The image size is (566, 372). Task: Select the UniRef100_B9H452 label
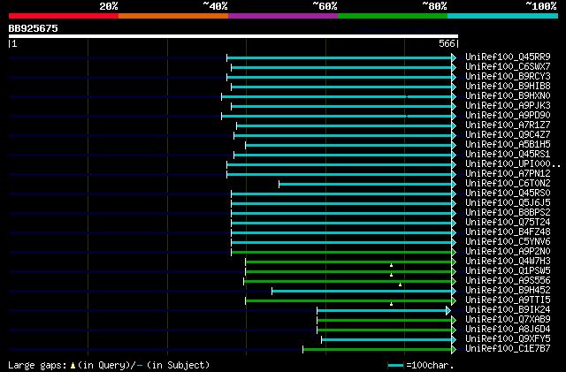(x=508, y=291)
